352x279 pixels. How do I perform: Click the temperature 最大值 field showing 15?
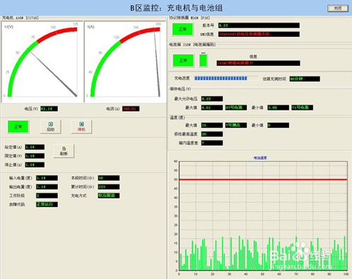pos(212,125)
